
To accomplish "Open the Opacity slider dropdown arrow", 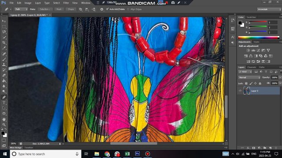I will coord(280,77).
